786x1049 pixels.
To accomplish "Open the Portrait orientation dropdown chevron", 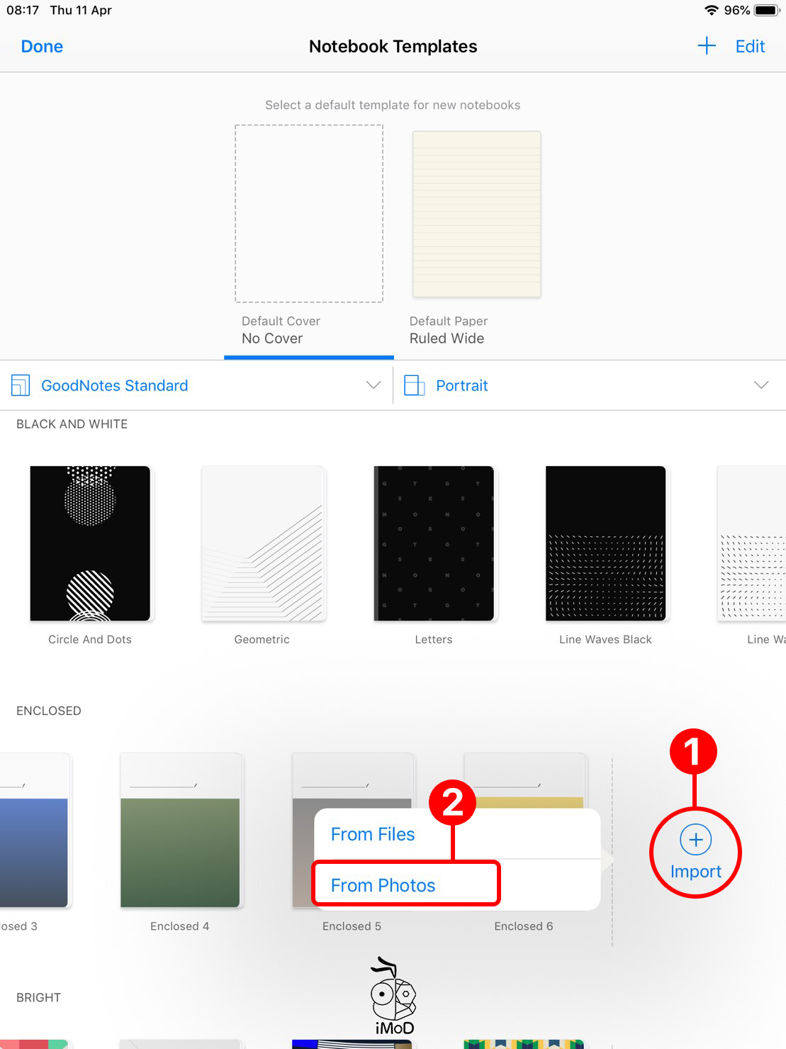I will [x=760, y=385].
